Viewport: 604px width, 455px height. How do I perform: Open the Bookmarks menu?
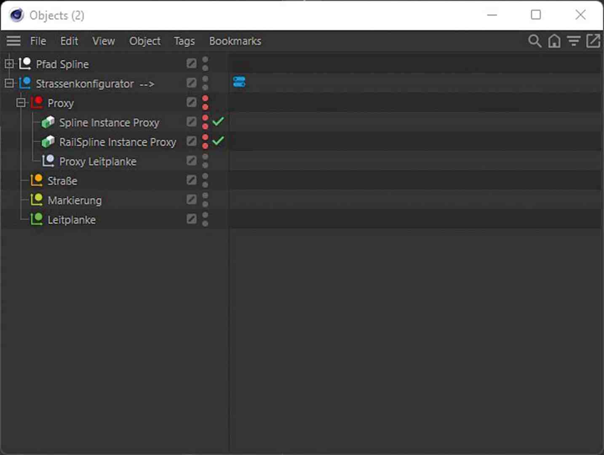235,41
